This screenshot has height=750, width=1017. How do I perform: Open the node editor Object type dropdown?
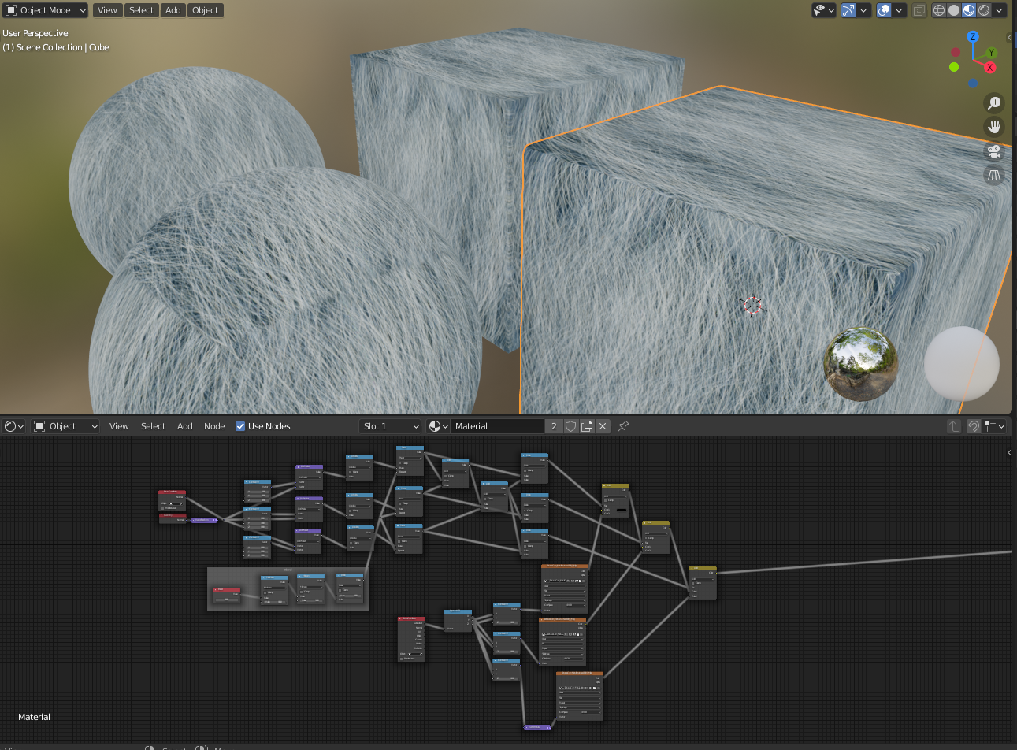(x=66, y=426)
